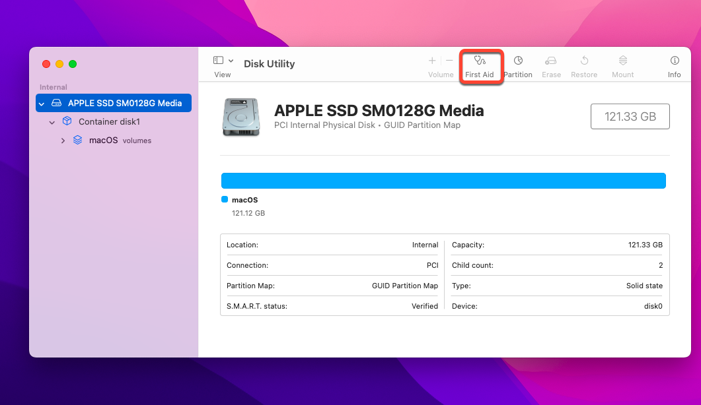Click the Container disk1 cube icon

(67, 121)
